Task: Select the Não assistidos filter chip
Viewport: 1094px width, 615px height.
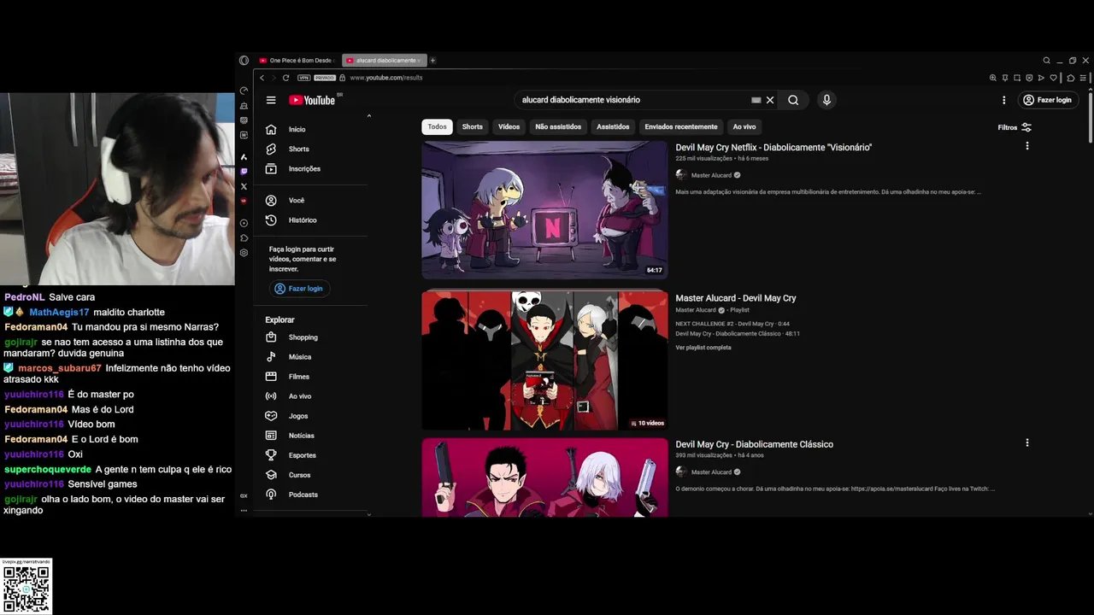Action: click(558, 127)
